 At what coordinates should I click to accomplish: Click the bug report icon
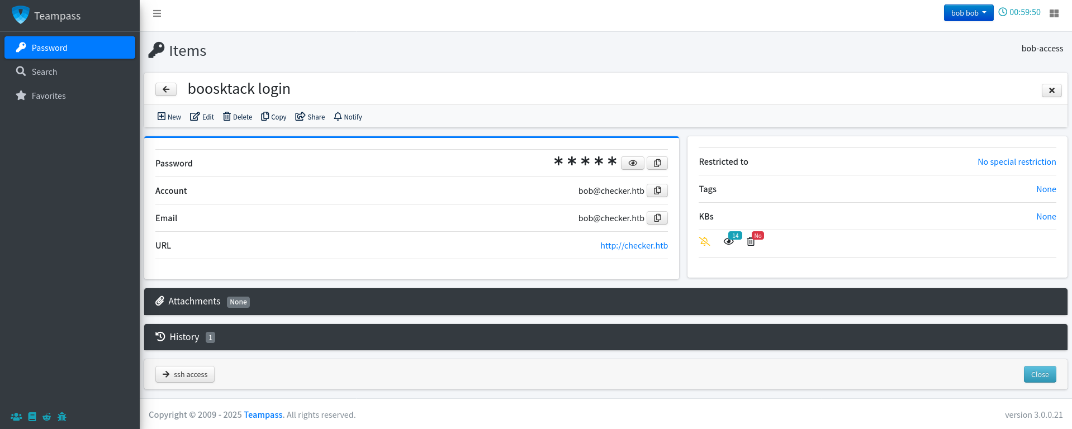click(62, 417)
